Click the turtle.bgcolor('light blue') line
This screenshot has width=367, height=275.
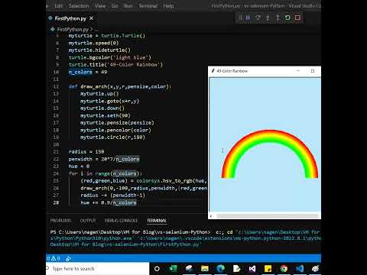[109, 57]
